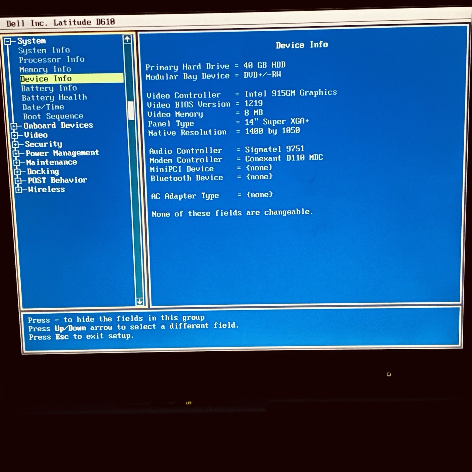Screen dimensions: 472x472
Task: Expand the Video group
Action: pos(14,135)
